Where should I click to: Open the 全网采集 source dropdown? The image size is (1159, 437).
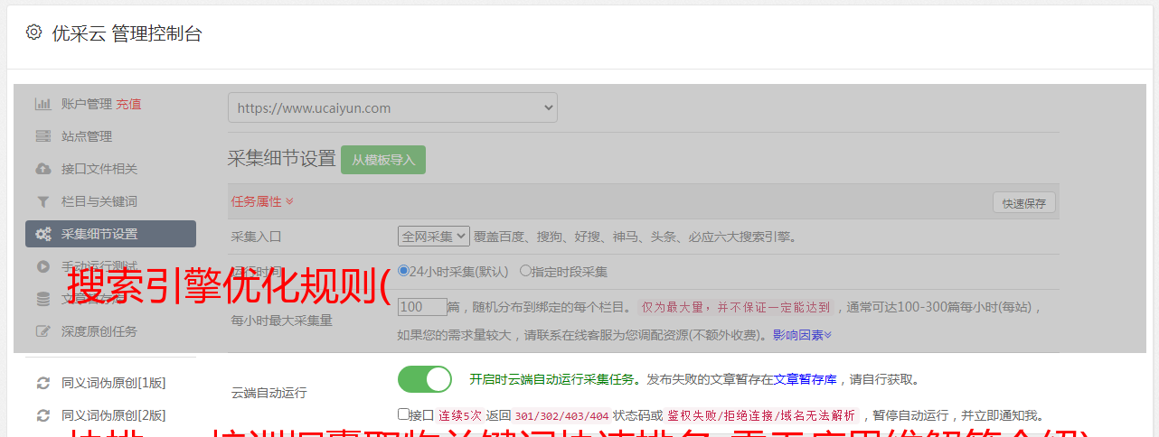[x=434, y=237]
